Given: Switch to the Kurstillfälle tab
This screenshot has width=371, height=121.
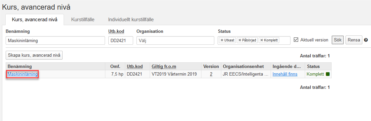Looking at the screenshot, I should 83,20.
